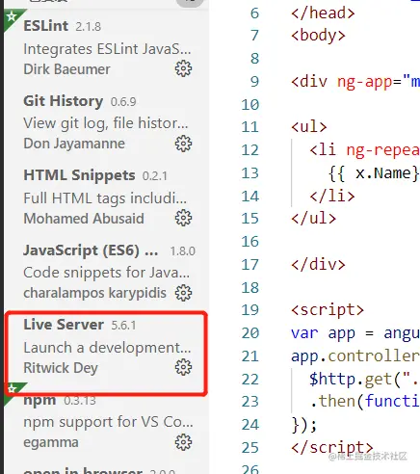This screenshot has width=420, height=474.
Task: Place cursor on <body> tag
Action: [318, 36]
